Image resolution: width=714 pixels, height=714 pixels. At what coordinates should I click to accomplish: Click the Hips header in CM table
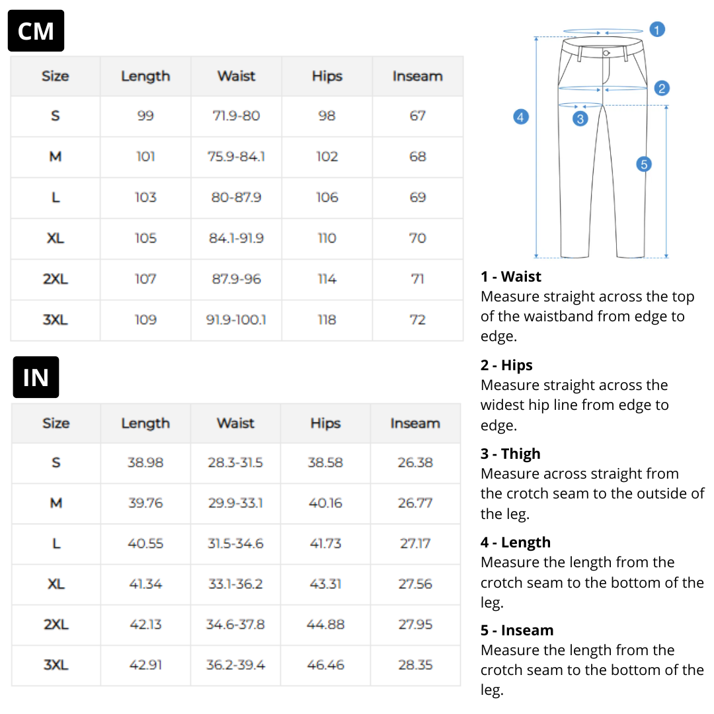pyautogui.click(x=327, y=76)
